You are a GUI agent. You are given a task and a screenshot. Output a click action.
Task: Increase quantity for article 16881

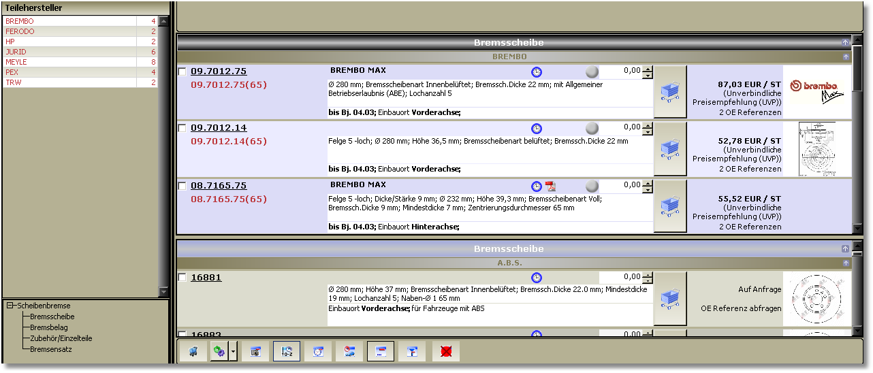(x=648, y=275)
